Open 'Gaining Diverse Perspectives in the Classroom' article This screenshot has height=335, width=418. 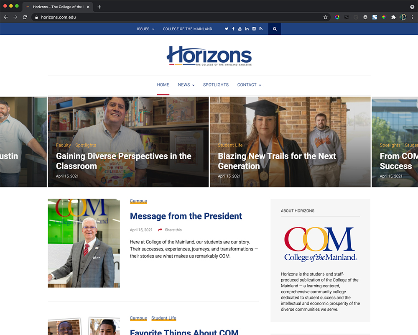click(x=124, y=161)
